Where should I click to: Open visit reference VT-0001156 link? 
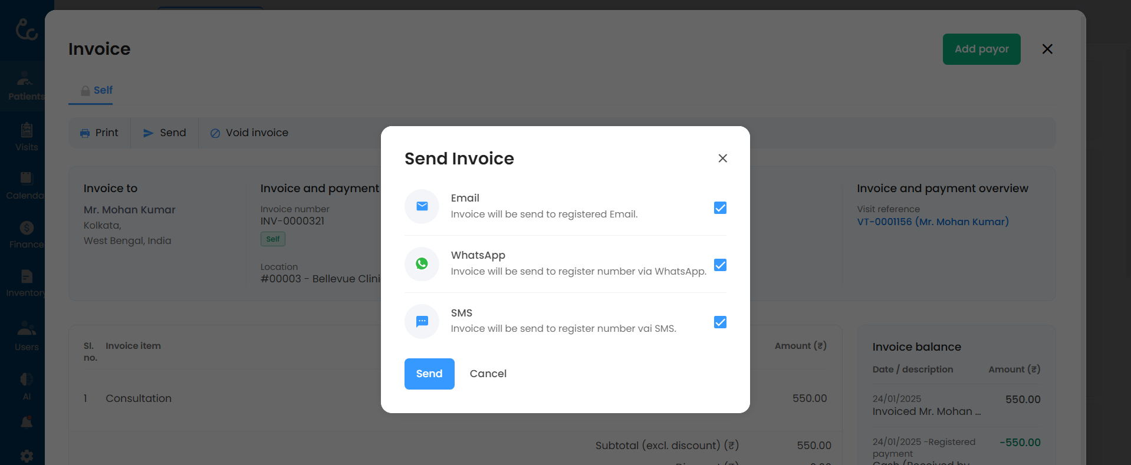[x=932, y=222]
